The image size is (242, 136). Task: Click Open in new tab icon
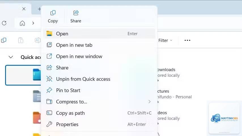pyautogui.click(x=49, y=45)
